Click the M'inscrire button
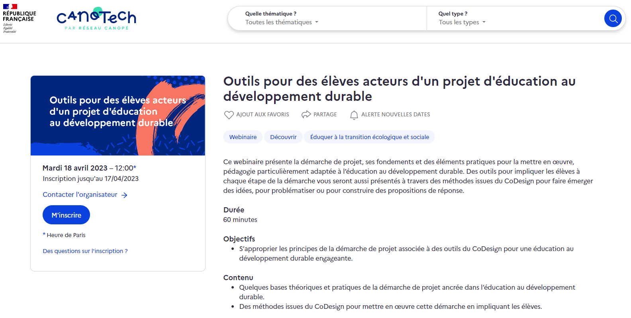 66,215
